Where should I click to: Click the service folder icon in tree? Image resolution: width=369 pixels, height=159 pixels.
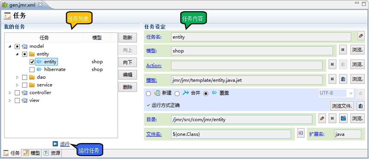(32, 85)
